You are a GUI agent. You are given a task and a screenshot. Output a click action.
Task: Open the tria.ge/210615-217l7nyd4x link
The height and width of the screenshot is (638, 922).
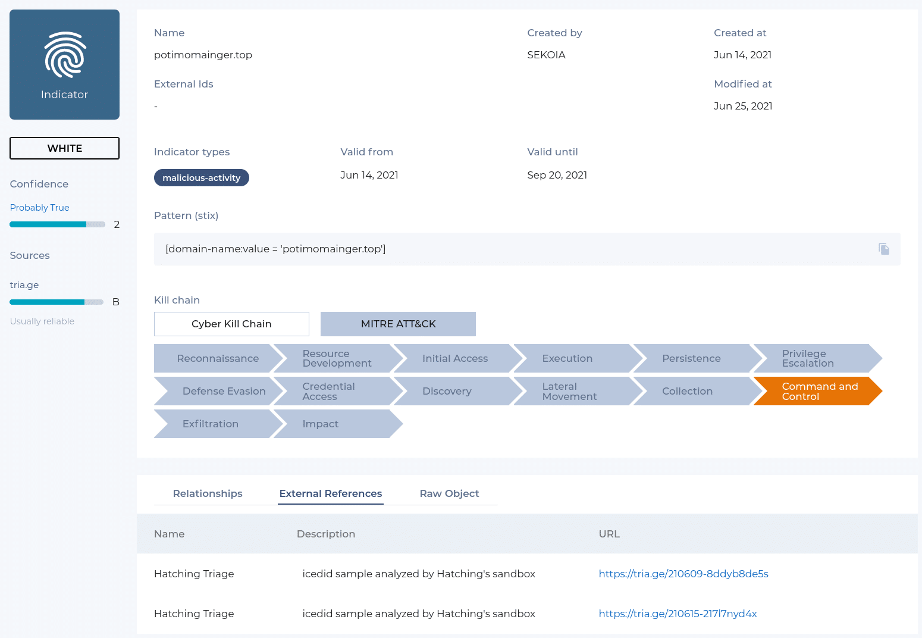[678, 614]
